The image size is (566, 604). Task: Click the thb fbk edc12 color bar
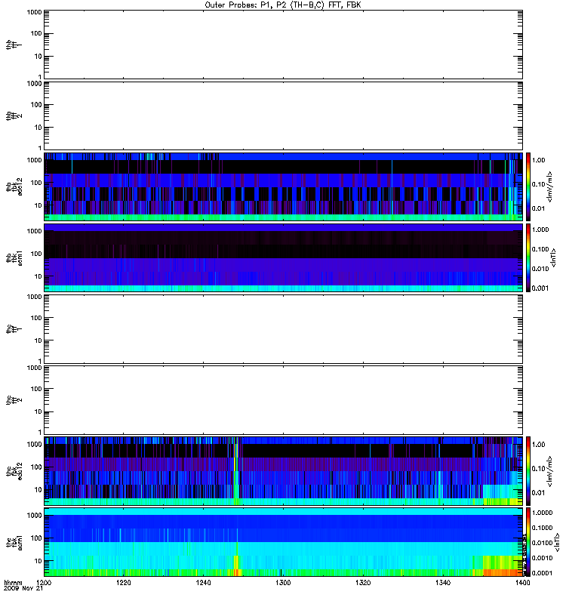[528, 186]
